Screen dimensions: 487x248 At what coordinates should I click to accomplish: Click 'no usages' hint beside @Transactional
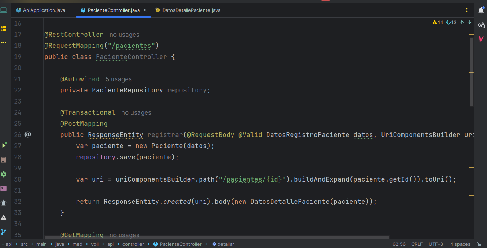click(x=136, y=112)
